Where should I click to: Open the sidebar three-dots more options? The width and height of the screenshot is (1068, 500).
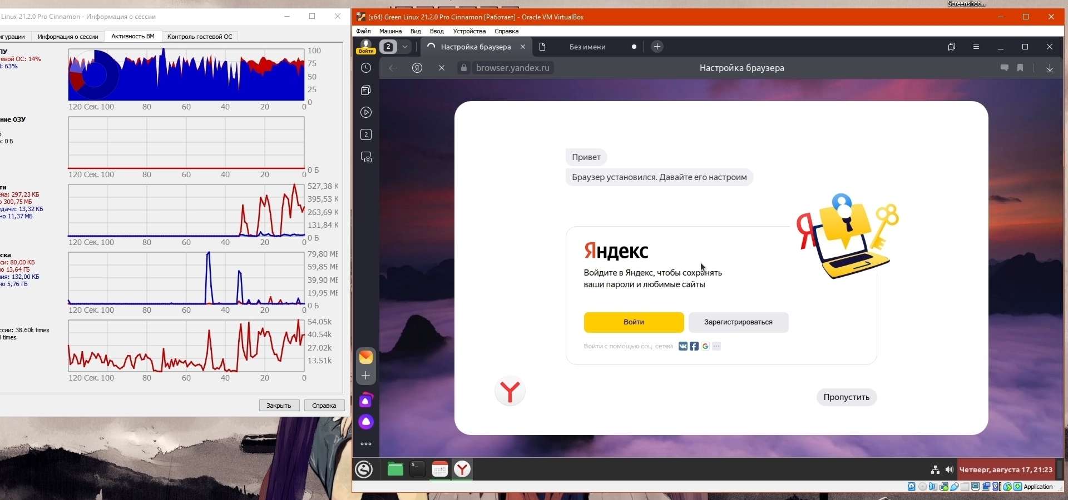[365, 444]
